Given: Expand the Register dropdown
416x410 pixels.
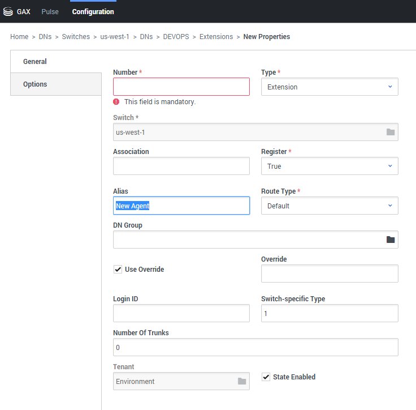Looking at the screenshot, I should point(330,166).
